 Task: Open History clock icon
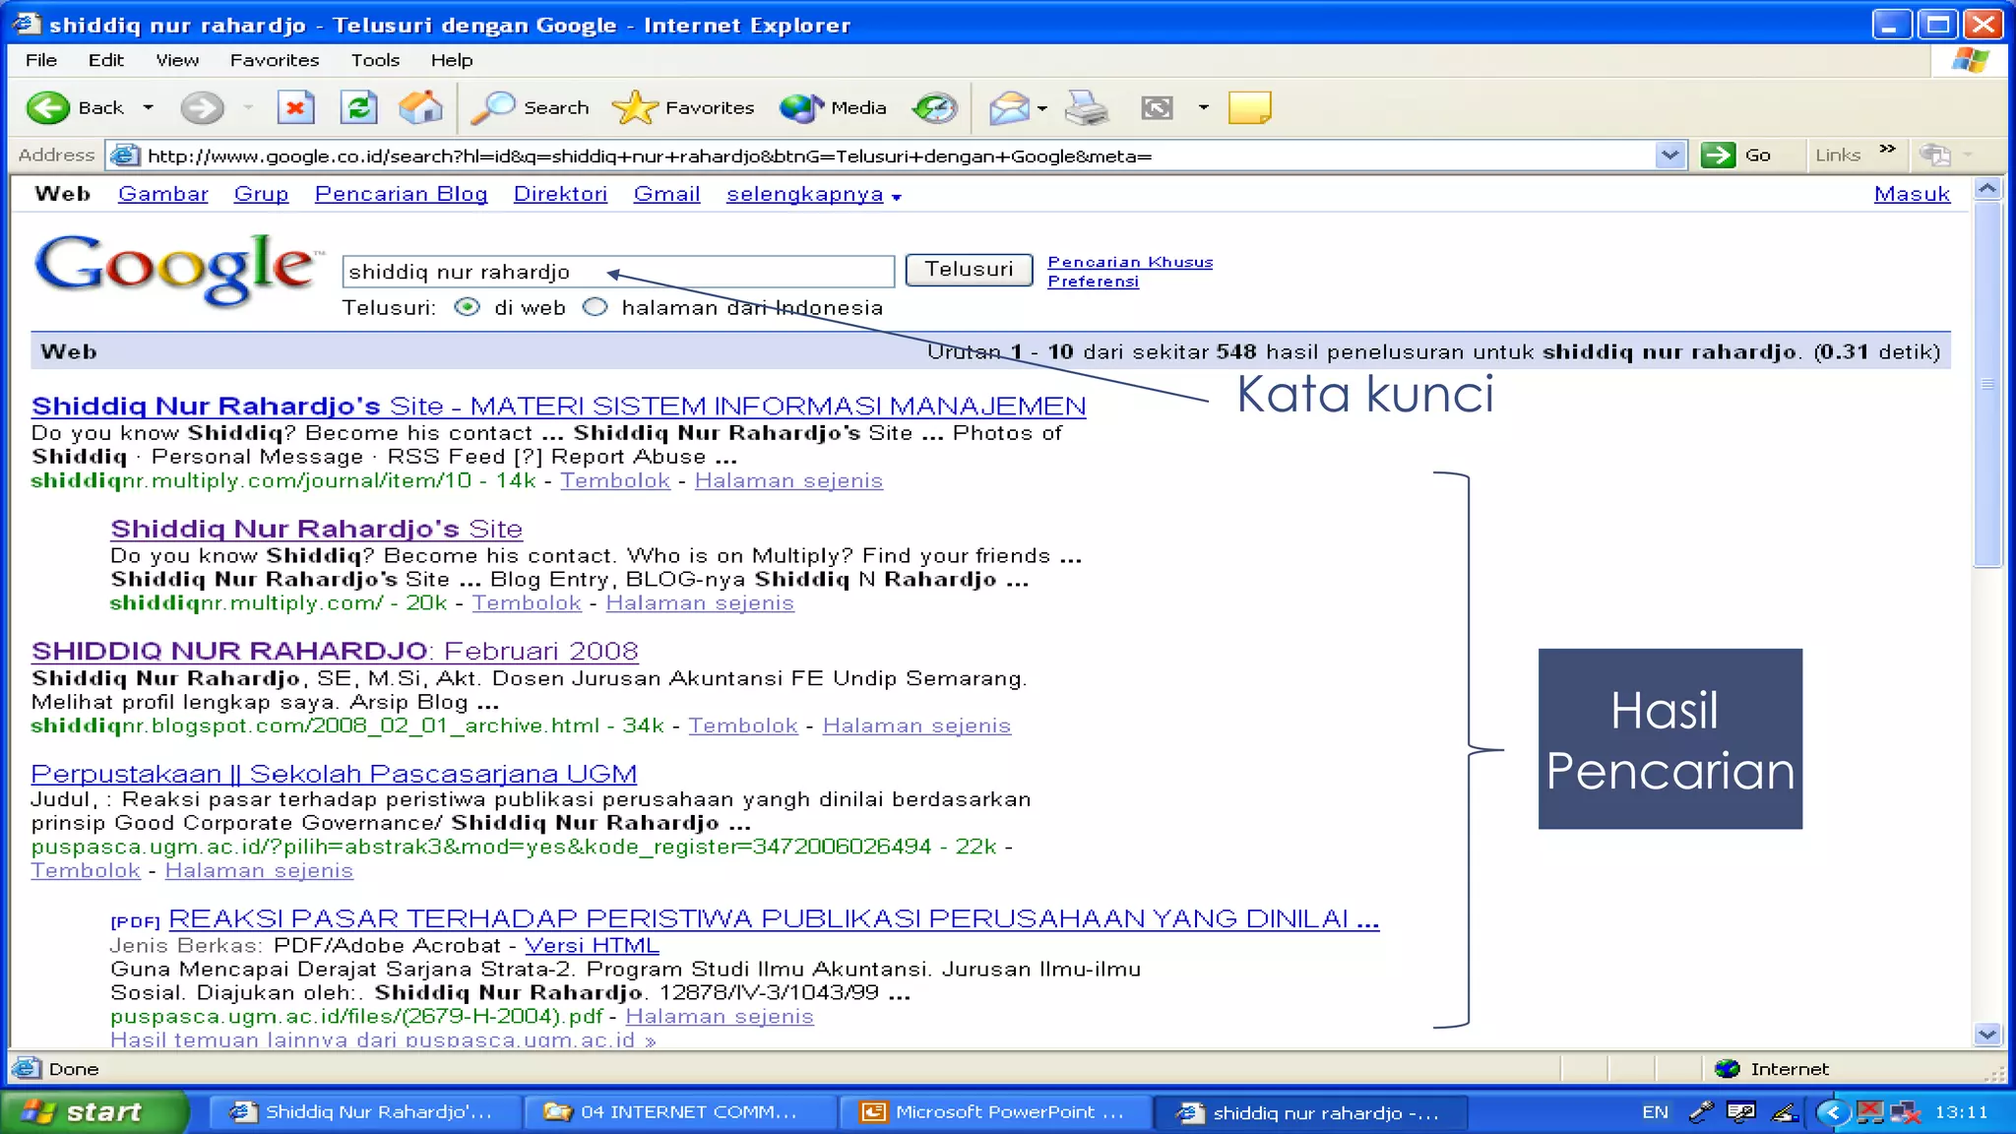pos(934,107)
